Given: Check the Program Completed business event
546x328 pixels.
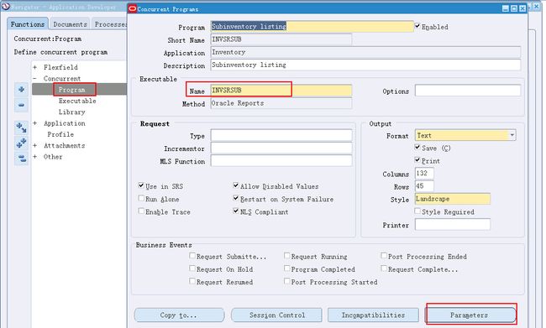Looking at the screenshot, I should tap(286, 268).
